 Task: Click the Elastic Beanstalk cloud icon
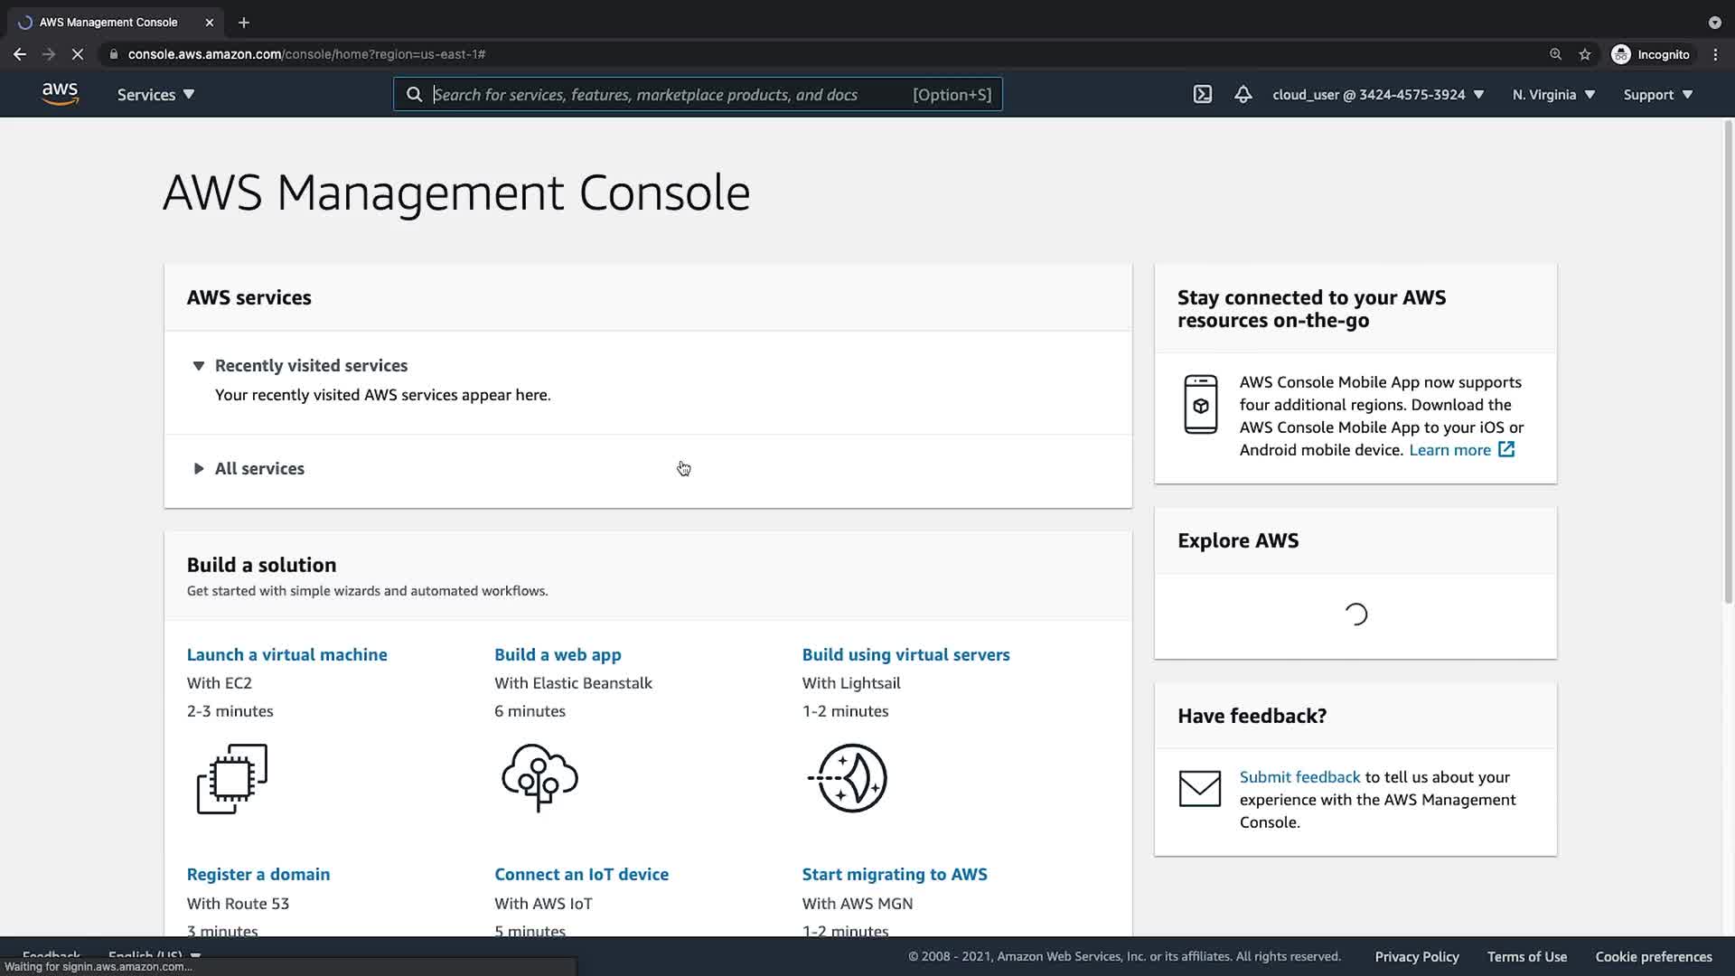click(539, 778)
